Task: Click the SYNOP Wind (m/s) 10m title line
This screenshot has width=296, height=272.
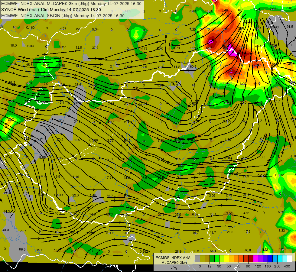Action: point(51,10)
